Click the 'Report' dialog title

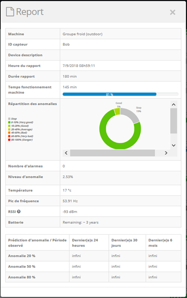[30, 12]
